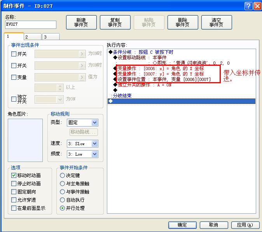Open the 速度 dropdown showing 3: Slow
262x232 pixels.
coord(82,144)
